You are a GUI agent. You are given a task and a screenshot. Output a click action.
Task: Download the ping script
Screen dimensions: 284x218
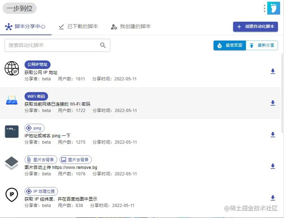point(273,135)
